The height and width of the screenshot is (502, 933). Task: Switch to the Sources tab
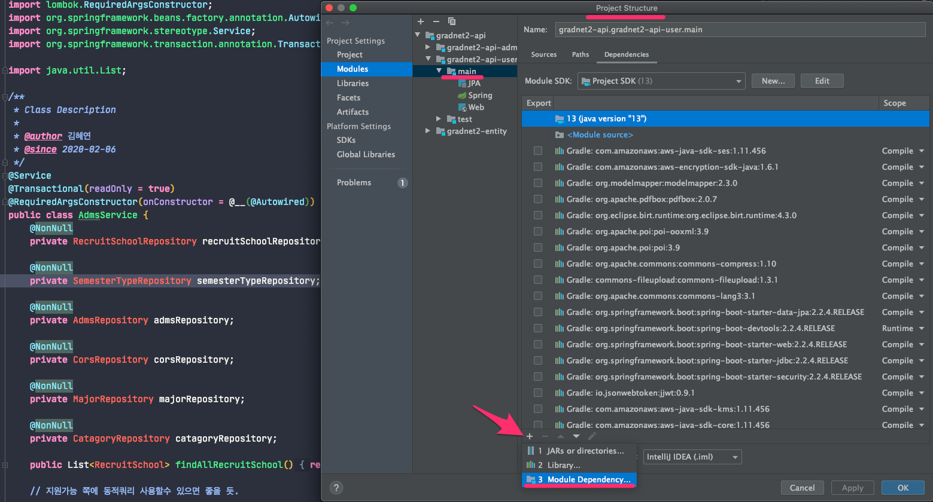544,54
